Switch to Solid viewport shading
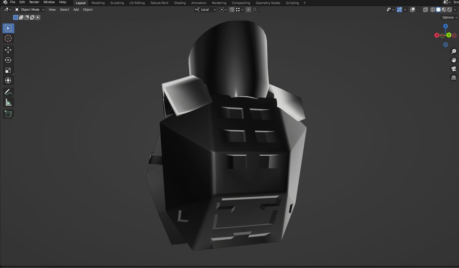 (438, 10)
